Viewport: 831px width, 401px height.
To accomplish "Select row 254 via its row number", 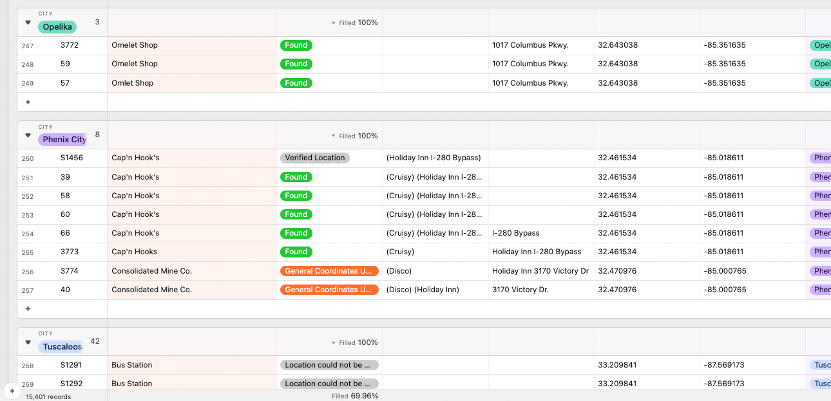I will (x=28, y=234).
